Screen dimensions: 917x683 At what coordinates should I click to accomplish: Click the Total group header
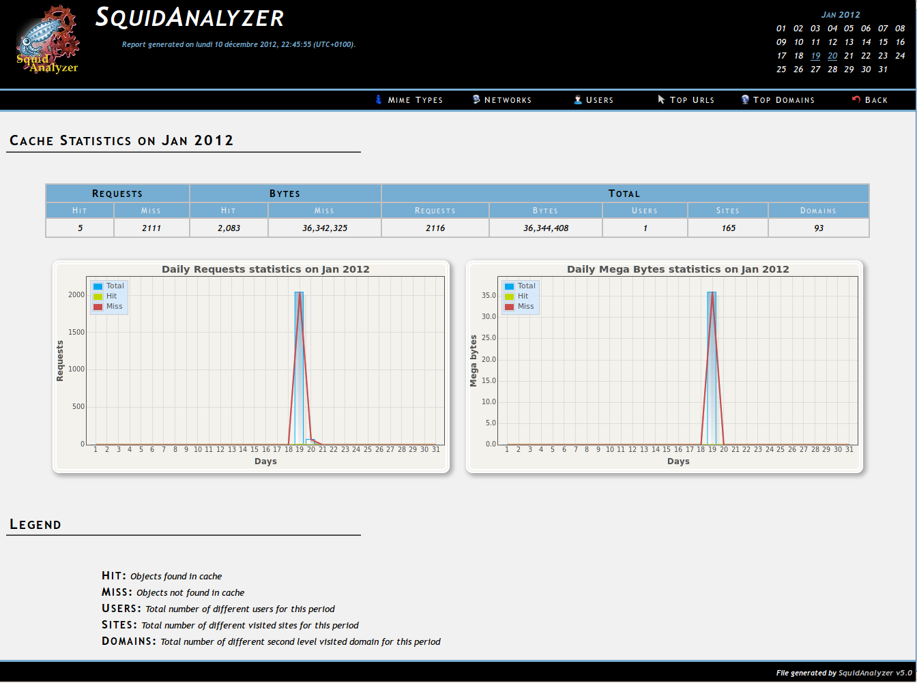pyautogui.click(x=625, y=194)
